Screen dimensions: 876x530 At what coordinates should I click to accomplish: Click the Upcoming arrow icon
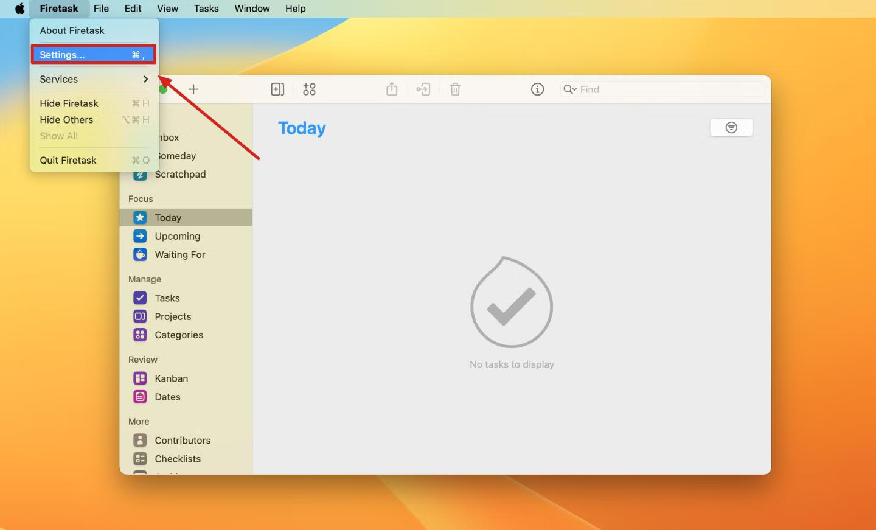tap(140, 236)
